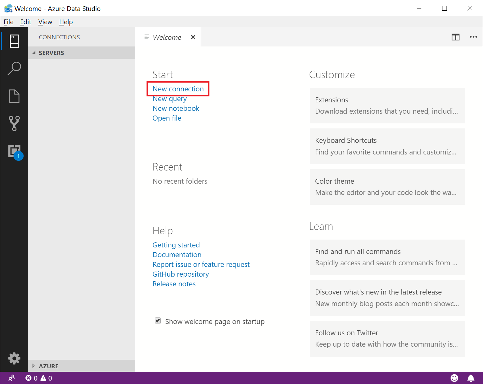The height and width of the screenshot is (384, 483).
Task: Click the Source Control icon
Action: coord(14,124)
